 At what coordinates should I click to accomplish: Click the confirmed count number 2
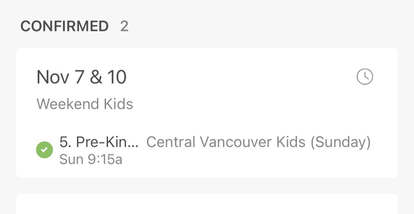click(x=124, y=26)
